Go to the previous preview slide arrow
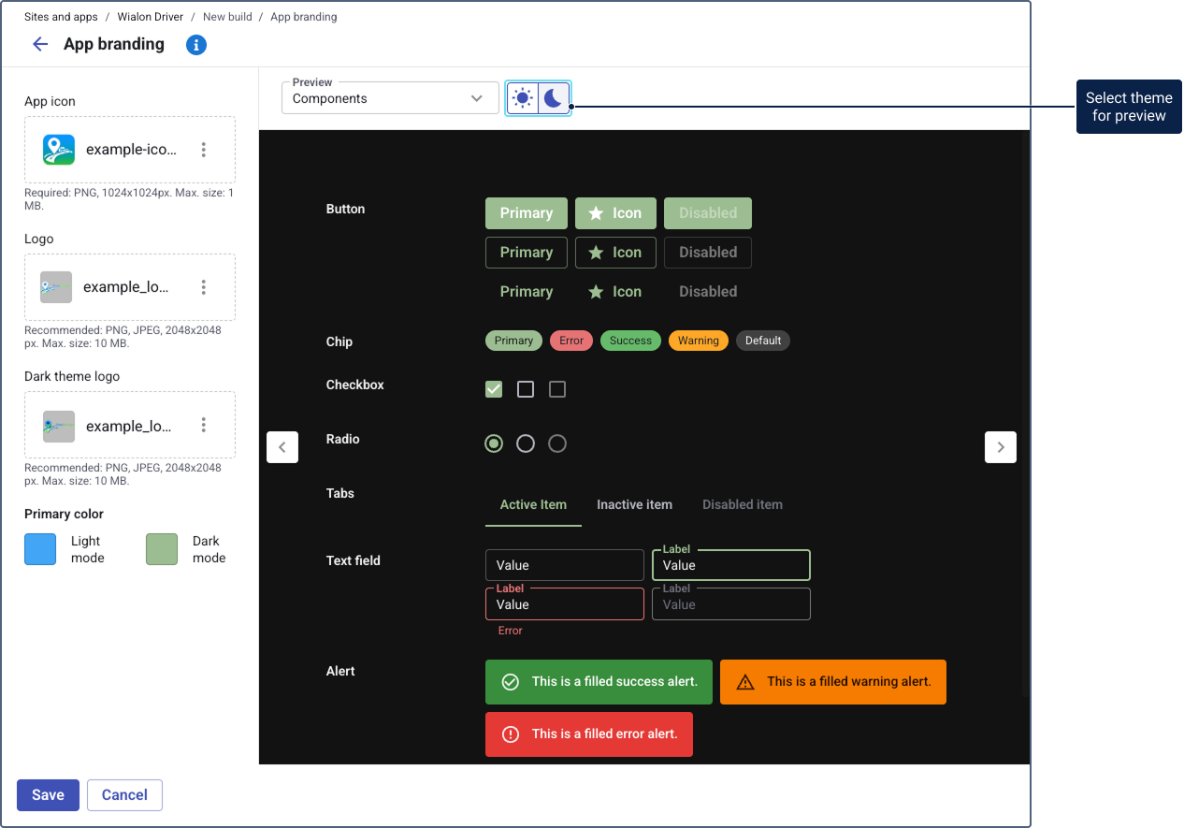Viewport: 1184px width, 828px height. (x=282, y=447)
